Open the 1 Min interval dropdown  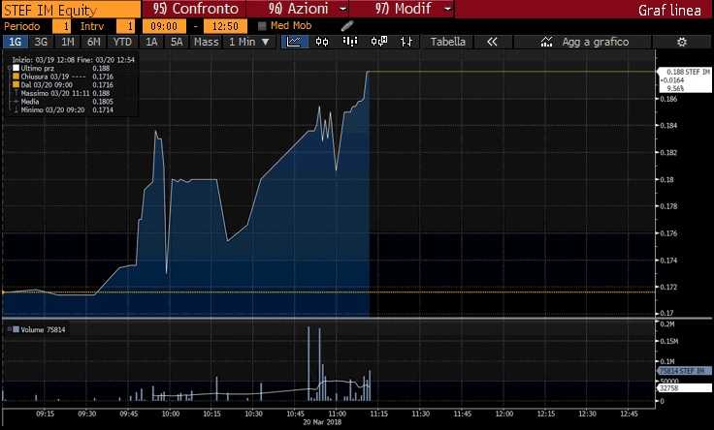pos(249,42)
